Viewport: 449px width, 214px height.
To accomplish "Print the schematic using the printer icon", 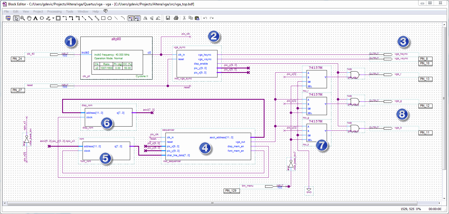I will (x=176, y=18).
